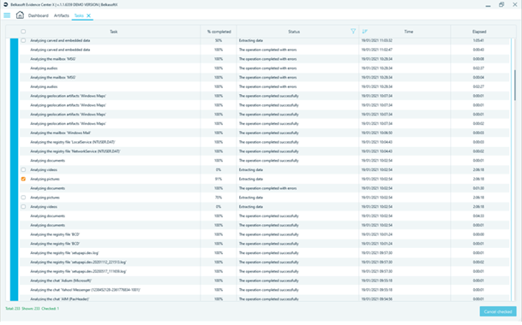The height and width of the screenshot is (325, 522).
Task: Sort by the Task column header
Action: click(x=113, y=32)
